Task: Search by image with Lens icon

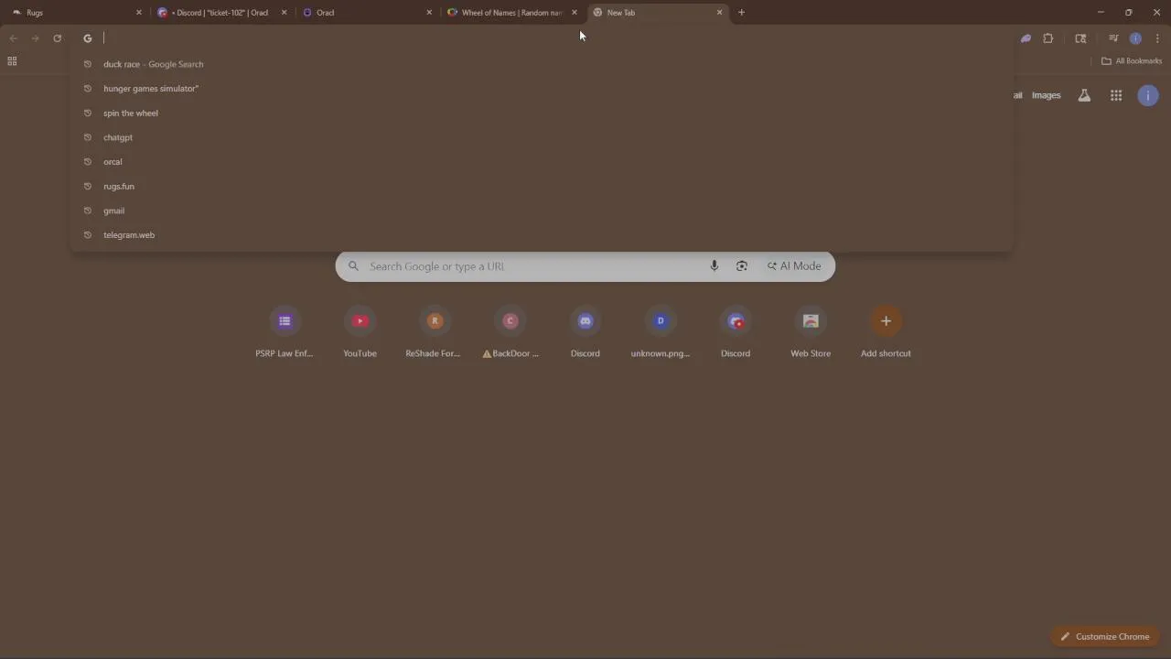Action: tap(742, 266)
